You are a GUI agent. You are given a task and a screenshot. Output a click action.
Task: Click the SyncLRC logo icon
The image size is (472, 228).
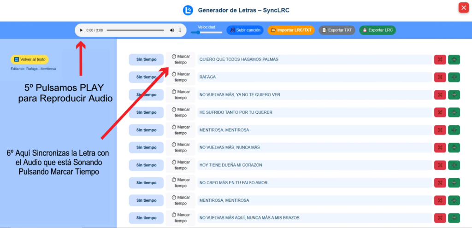coord(188,10)
